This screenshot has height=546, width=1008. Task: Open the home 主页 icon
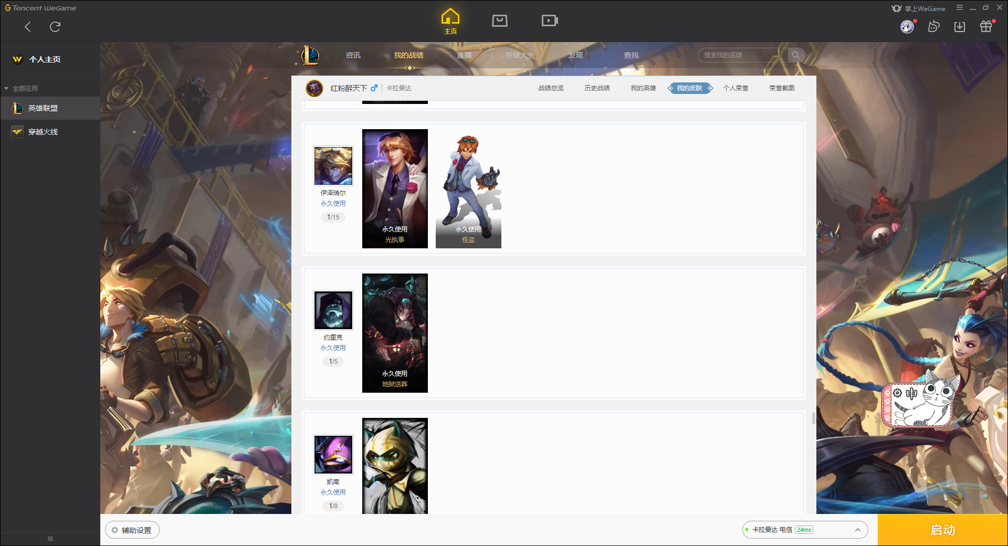(450, 21)
